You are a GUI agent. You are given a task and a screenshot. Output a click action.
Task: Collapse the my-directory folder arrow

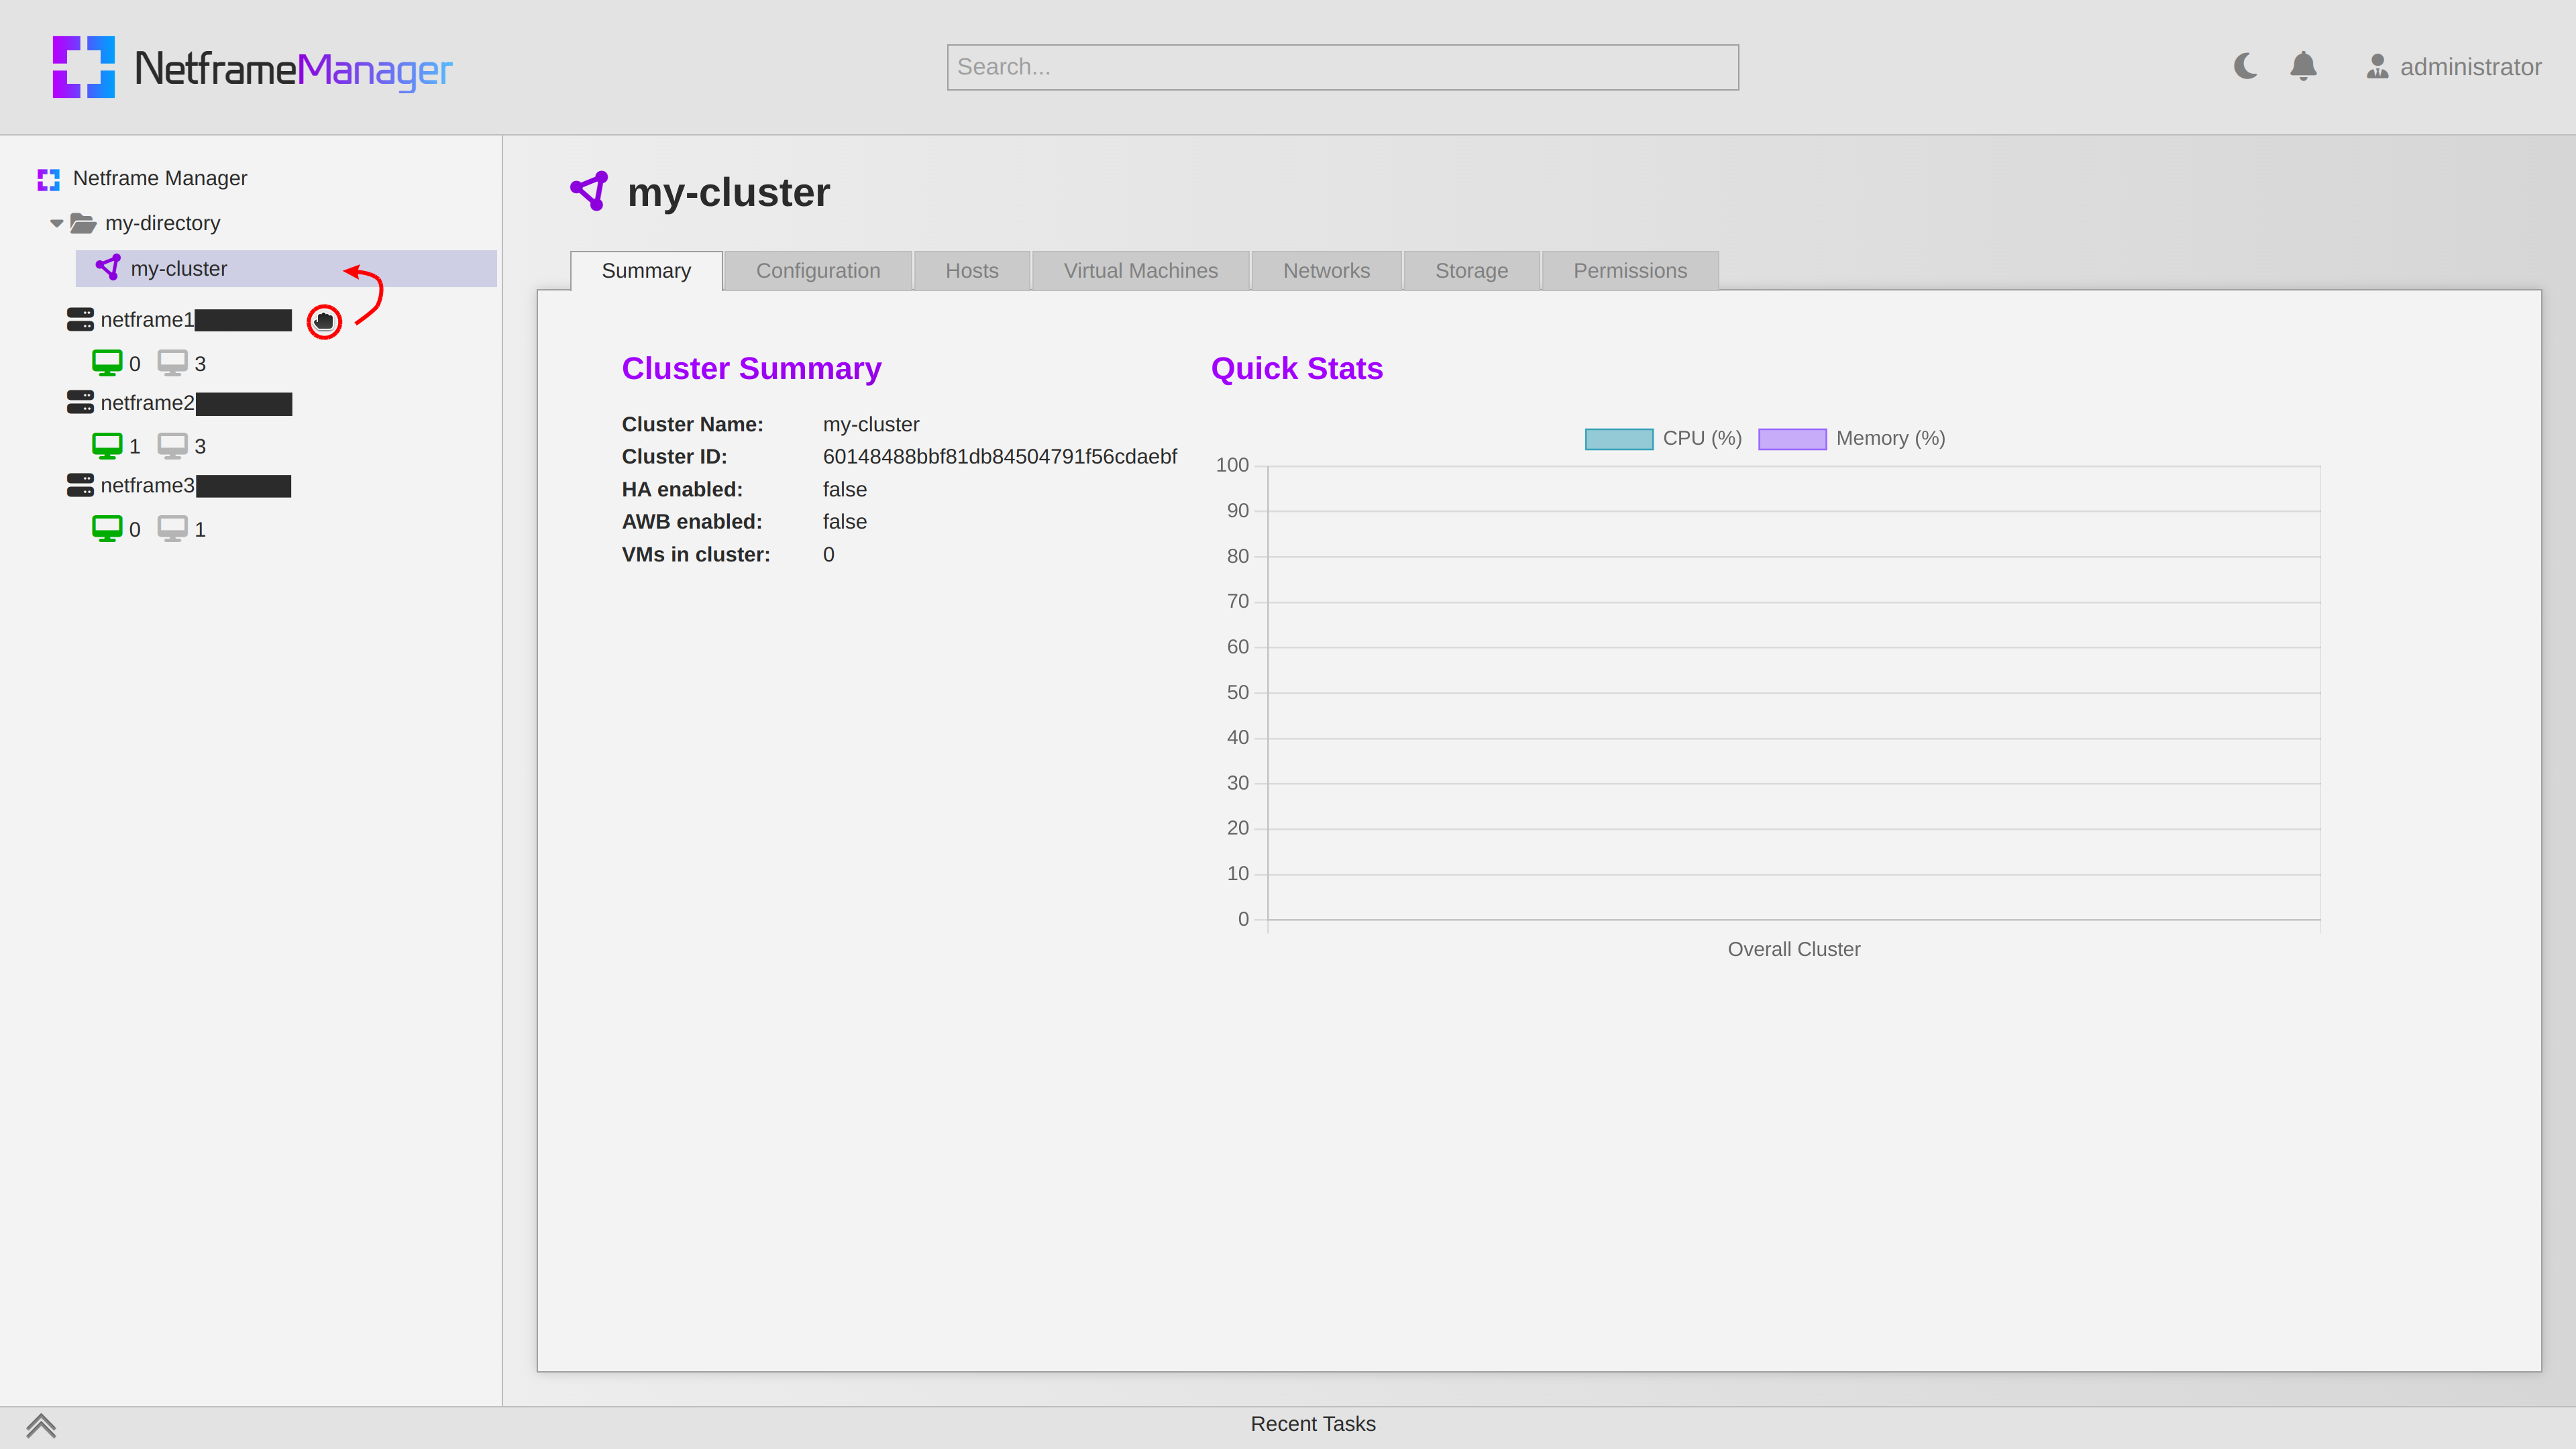[57, 223]
